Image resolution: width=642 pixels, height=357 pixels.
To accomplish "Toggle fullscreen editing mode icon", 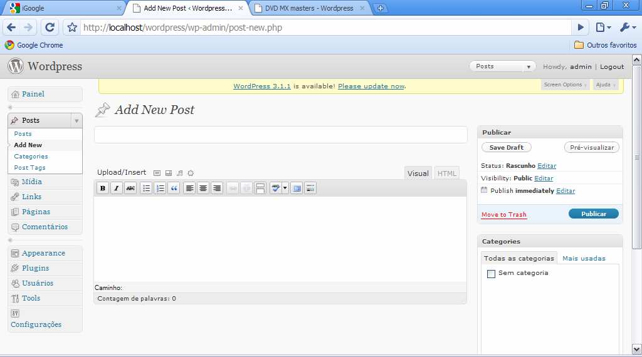I will [297, 188].
